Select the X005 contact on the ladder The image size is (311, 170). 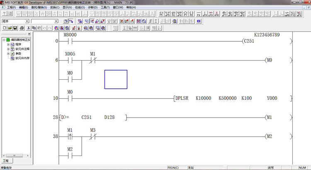pyautogui.click(x=70, y=60)
